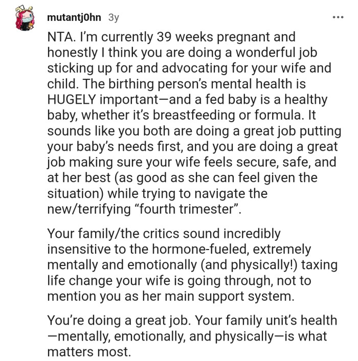
Task: Open the three-dot comment options menu
Action: 338,17
